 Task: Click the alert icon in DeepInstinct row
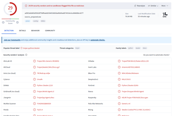pyautogui.click(x=119, y=79)
